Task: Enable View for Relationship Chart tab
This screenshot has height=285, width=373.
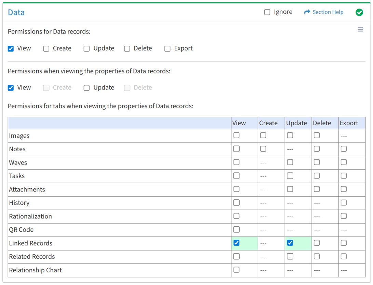Action: tap(236, 270)
